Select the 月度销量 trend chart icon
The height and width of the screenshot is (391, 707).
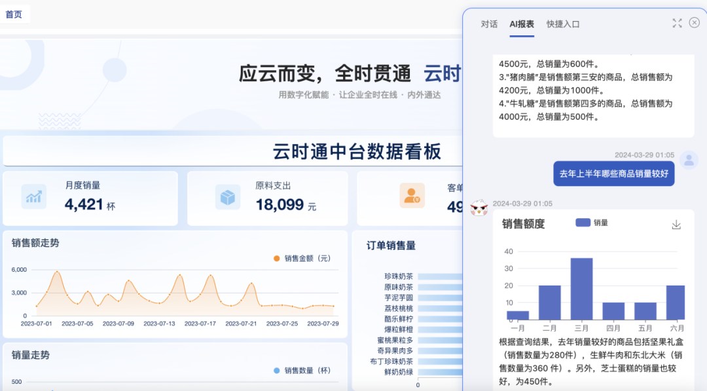click(x=33, y=198)
